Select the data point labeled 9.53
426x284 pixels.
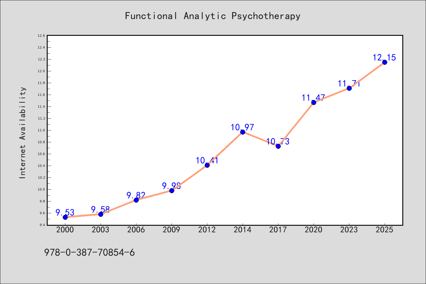tap(65, 217)
